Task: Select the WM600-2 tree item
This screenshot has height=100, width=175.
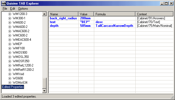Action: (19, 23)
